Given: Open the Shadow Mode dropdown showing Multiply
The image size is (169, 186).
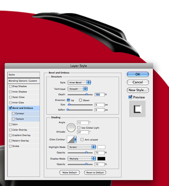Looking at the screenshot, I should click(x=82, y=159).
